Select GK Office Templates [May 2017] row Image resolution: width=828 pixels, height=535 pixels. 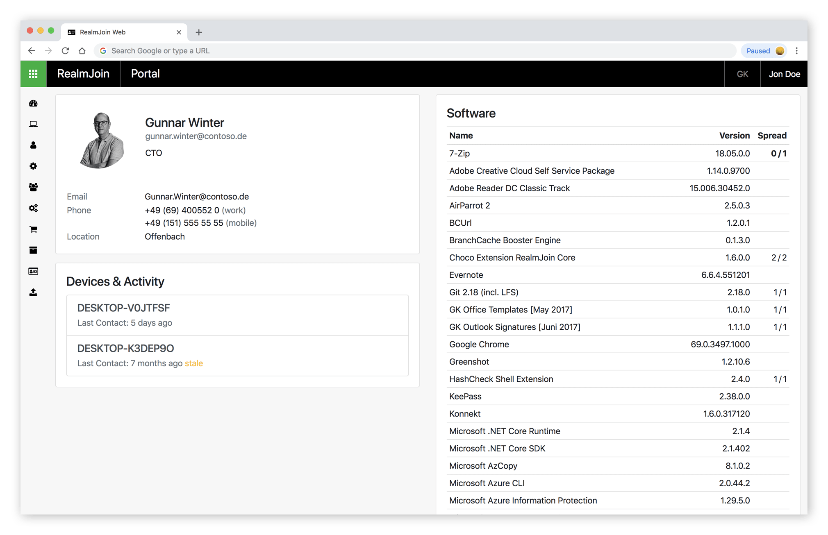tap(618, 309)
